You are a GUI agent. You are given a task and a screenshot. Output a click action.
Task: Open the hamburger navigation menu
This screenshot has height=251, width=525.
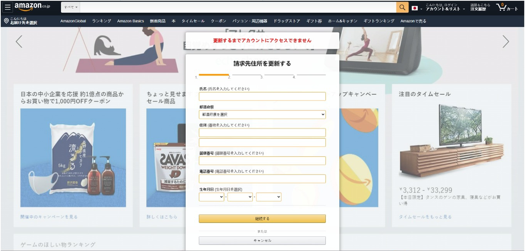coord(7,7)
